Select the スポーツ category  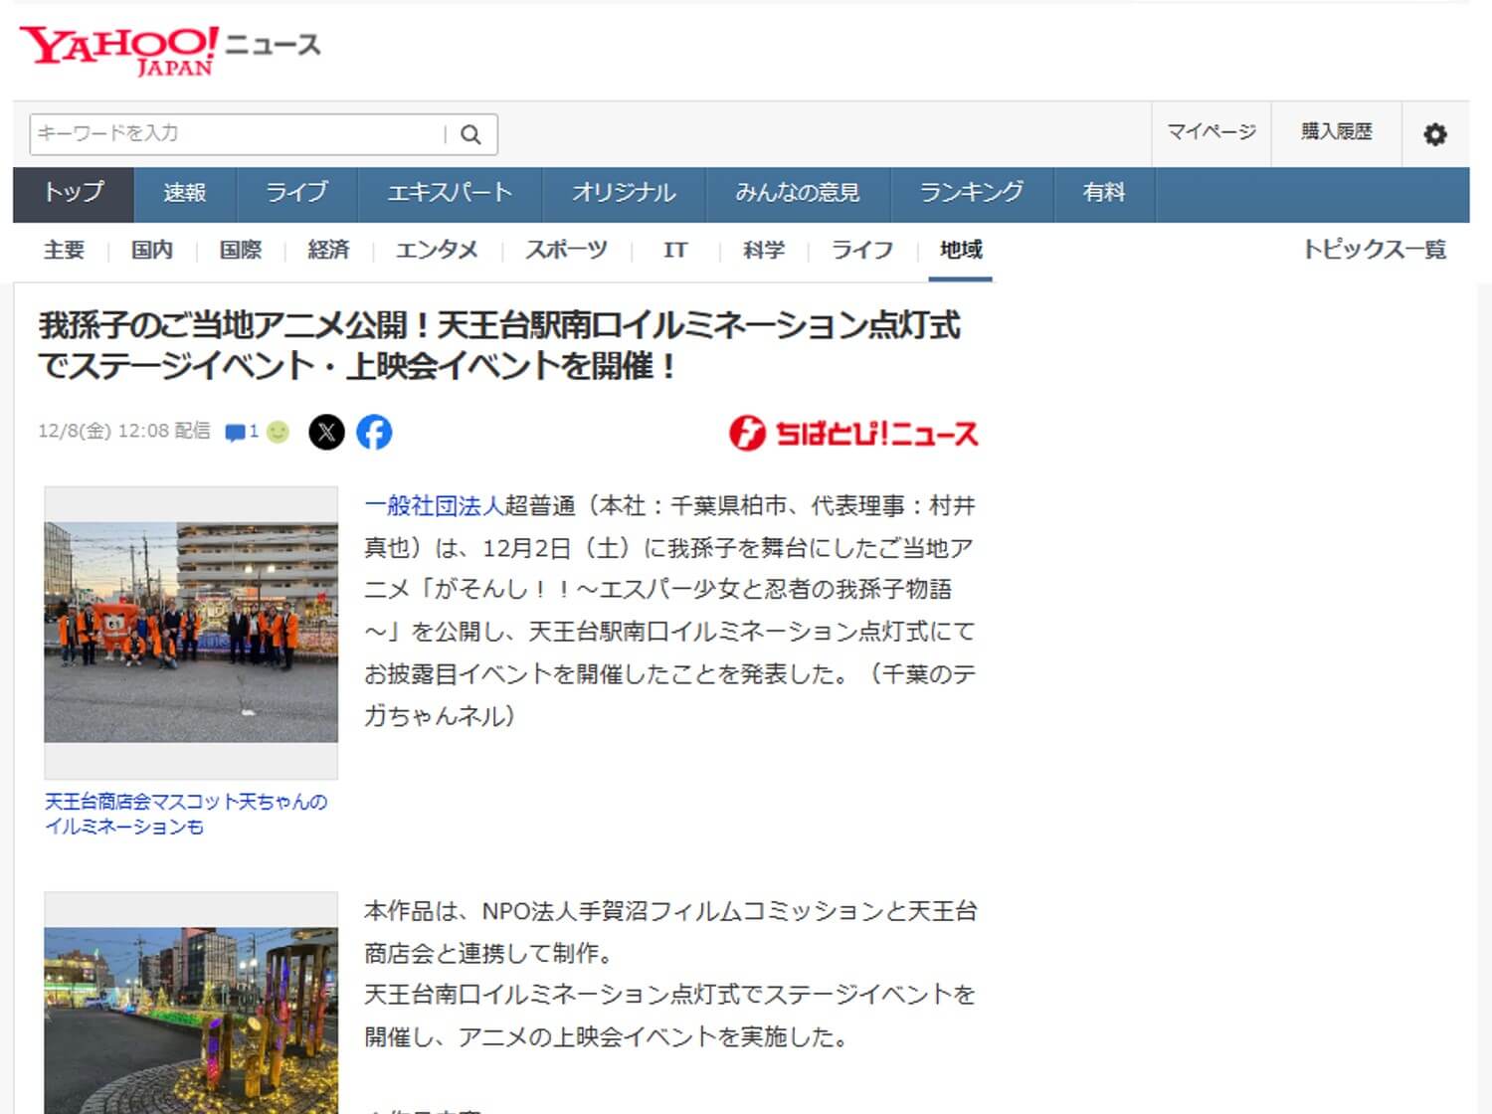click(566, 251)
